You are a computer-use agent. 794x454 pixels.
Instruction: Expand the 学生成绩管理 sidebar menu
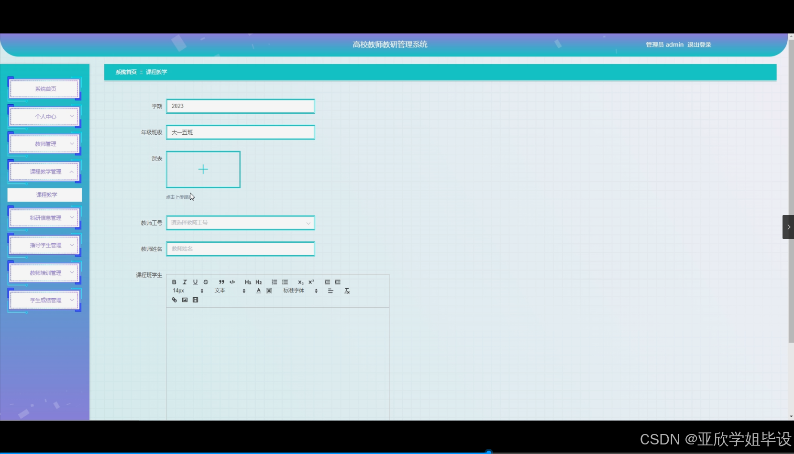tap(45, 300)
